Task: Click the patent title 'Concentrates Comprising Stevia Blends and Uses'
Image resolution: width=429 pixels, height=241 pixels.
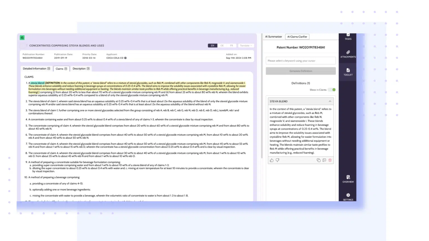Action: [x=67, y=45]
